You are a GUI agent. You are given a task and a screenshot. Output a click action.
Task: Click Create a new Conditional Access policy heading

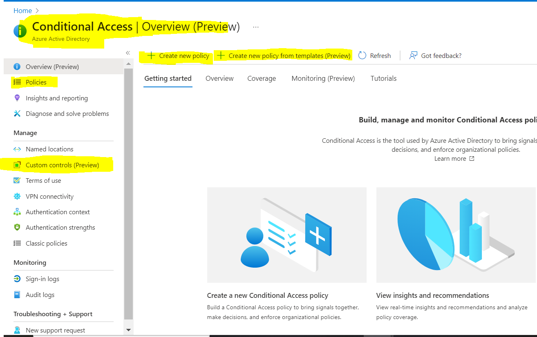pos(268,295)
